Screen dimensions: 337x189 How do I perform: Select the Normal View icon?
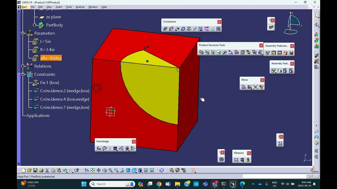(x=122, y=170)
